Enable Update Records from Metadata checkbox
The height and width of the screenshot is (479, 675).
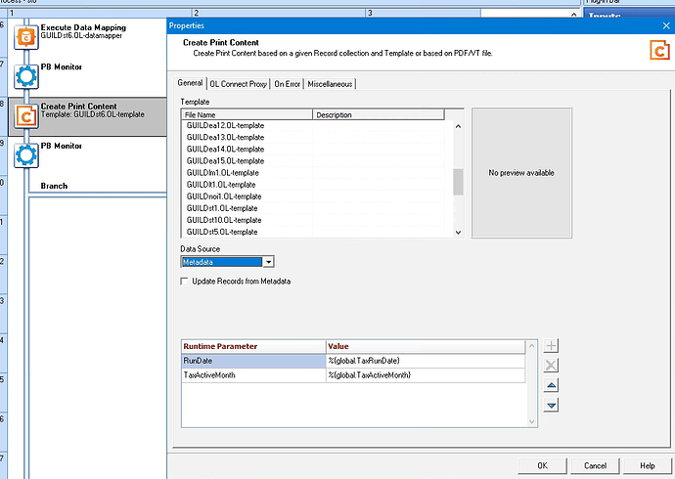click(184, 282)
